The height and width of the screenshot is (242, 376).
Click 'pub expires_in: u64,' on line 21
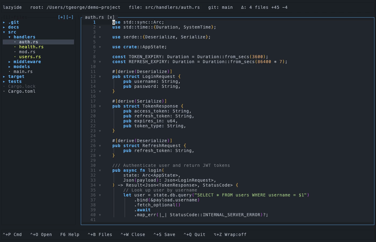pyautogui.click(x=150, y=121)
